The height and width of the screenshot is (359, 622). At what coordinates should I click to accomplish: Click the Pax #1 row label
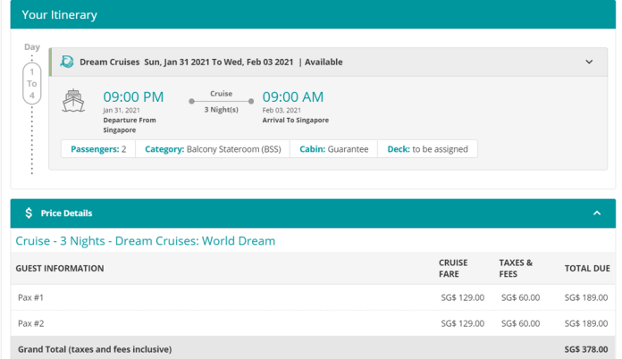coord(30,297)
